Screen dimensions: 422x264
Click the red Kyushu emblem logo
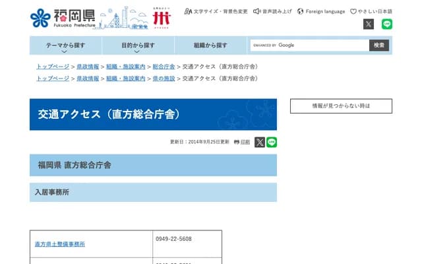click(162, 18)
